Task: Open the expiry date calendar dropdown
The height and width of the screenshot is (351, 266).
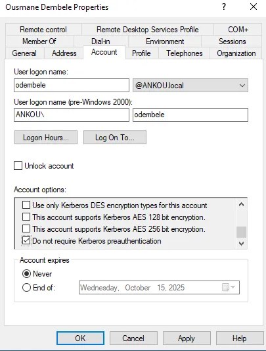Action: point(229,287)
